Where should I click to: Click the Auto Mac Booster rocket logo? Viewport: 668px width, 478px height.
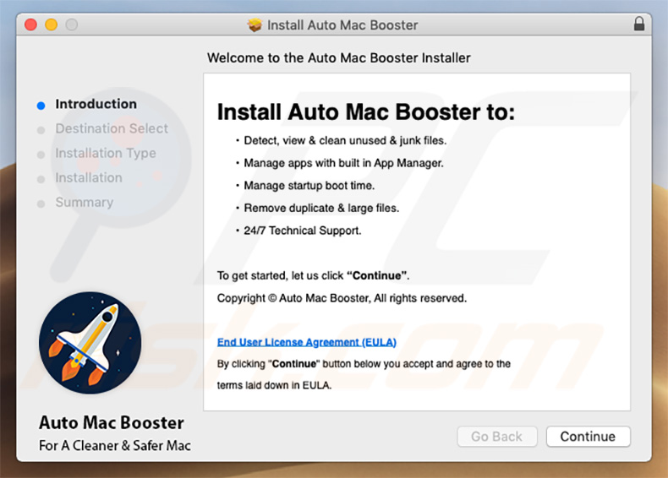point(90,343)
